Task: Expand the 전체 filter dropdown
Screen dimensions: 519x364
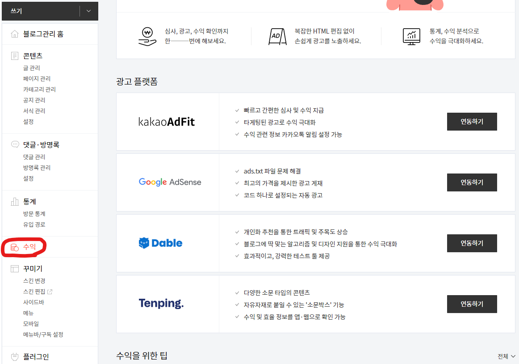Action: pos(506,356)
